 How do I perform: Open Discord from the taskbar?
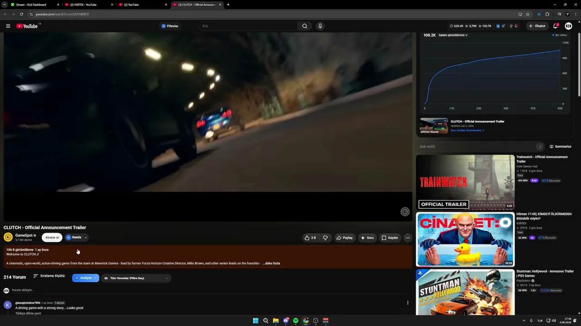point(286,321)
